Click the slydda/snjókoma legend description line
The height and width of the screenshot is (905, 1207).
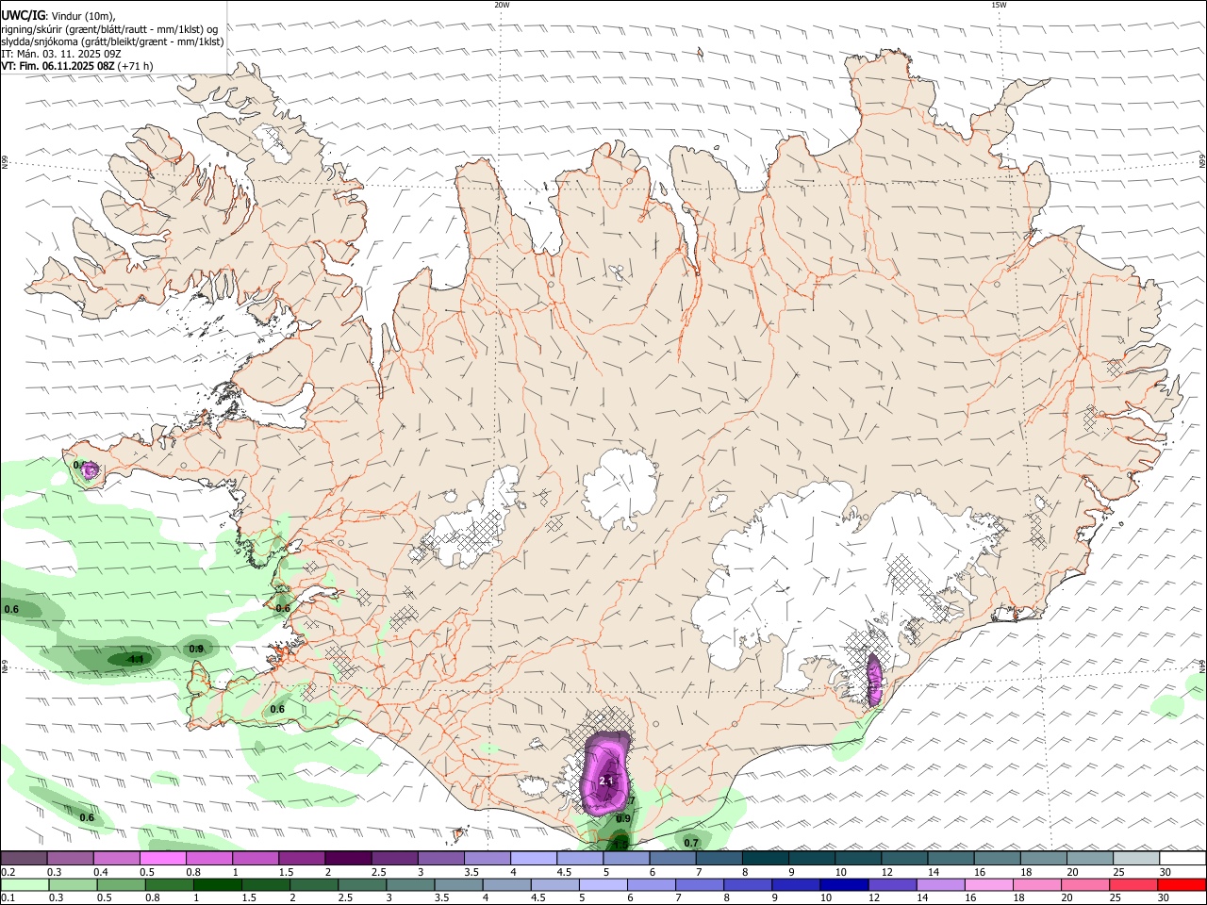coord(112,41)
